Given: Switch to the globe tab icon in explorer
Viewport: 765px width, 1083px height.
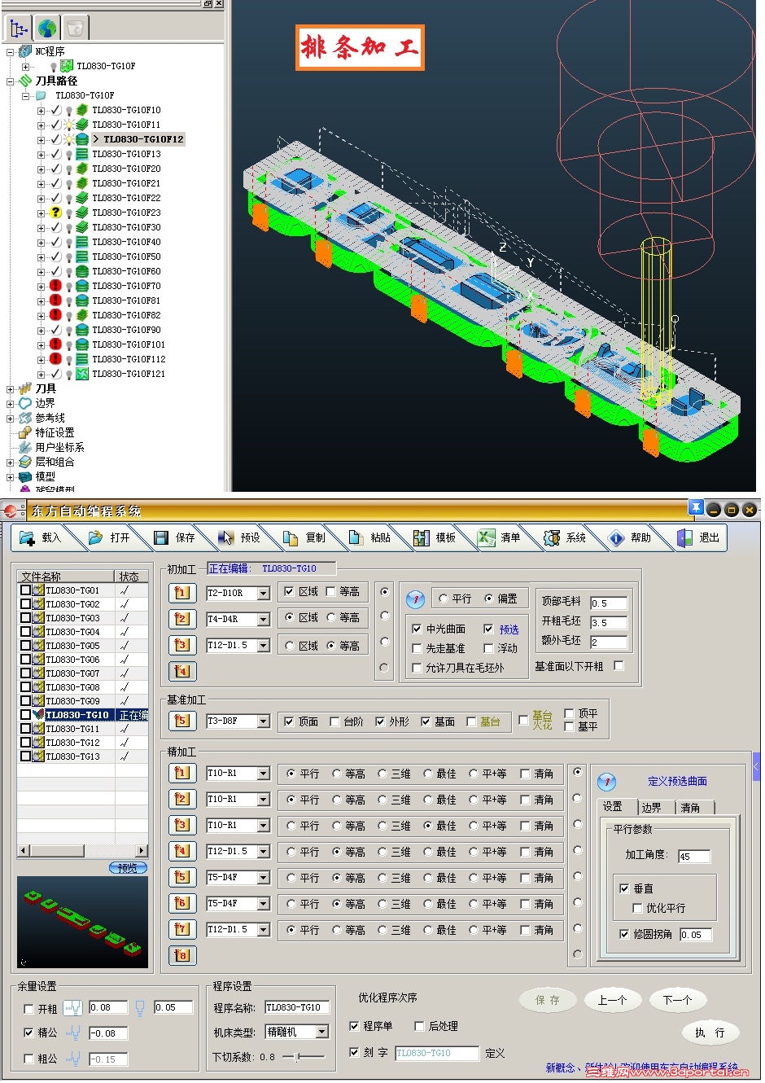Looking at the screenshot, I should [47, 28].
